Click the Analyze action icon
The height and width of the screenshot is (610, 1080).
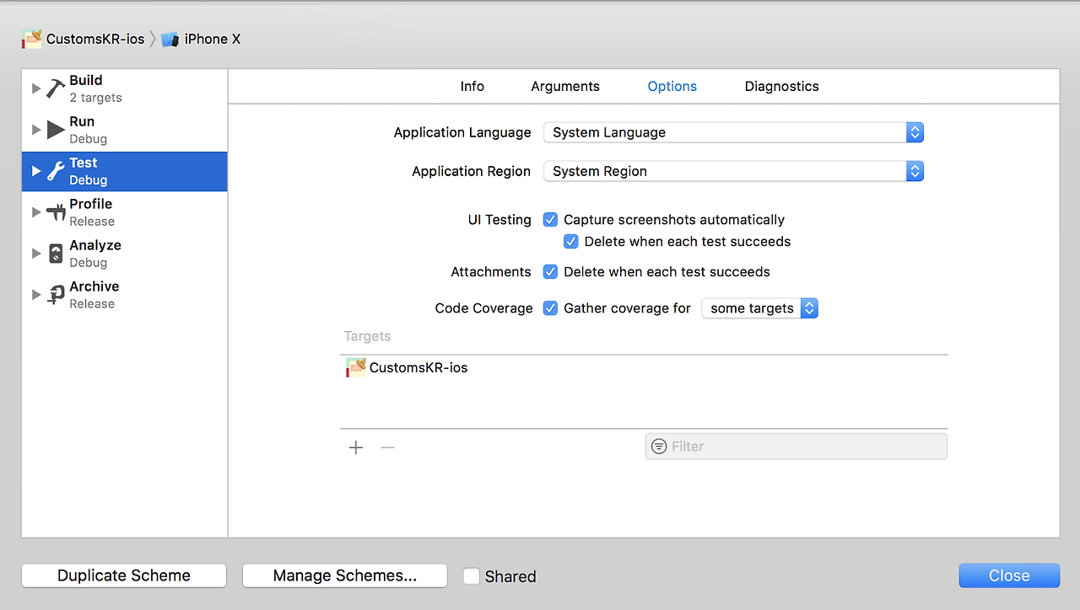tap(56, 254)
